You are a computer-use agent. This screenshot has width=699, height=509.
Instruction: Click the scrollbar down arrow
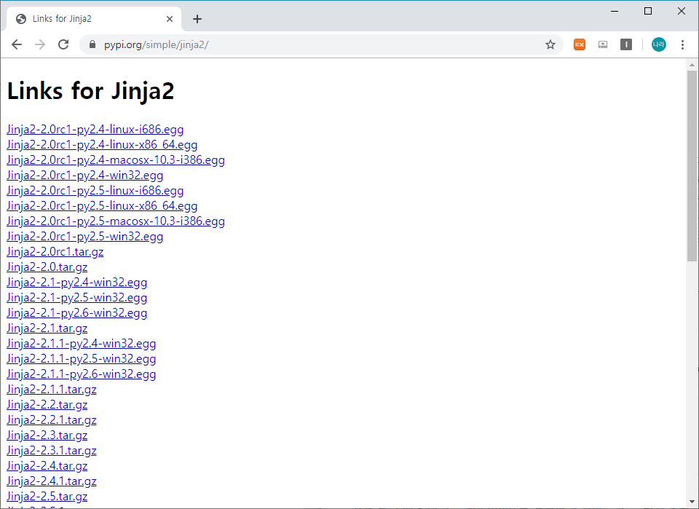click(692, 502)
